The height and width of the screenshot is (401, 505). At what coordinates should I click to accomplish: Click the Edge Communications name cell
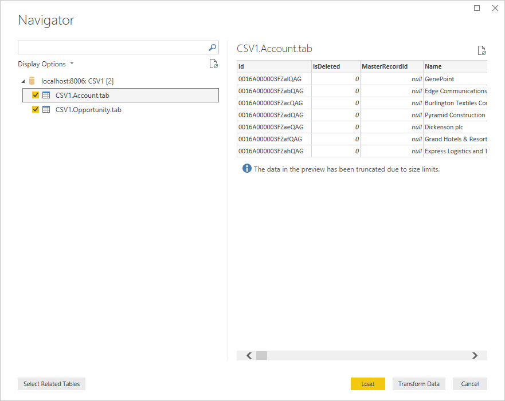(x=455, y=91)
